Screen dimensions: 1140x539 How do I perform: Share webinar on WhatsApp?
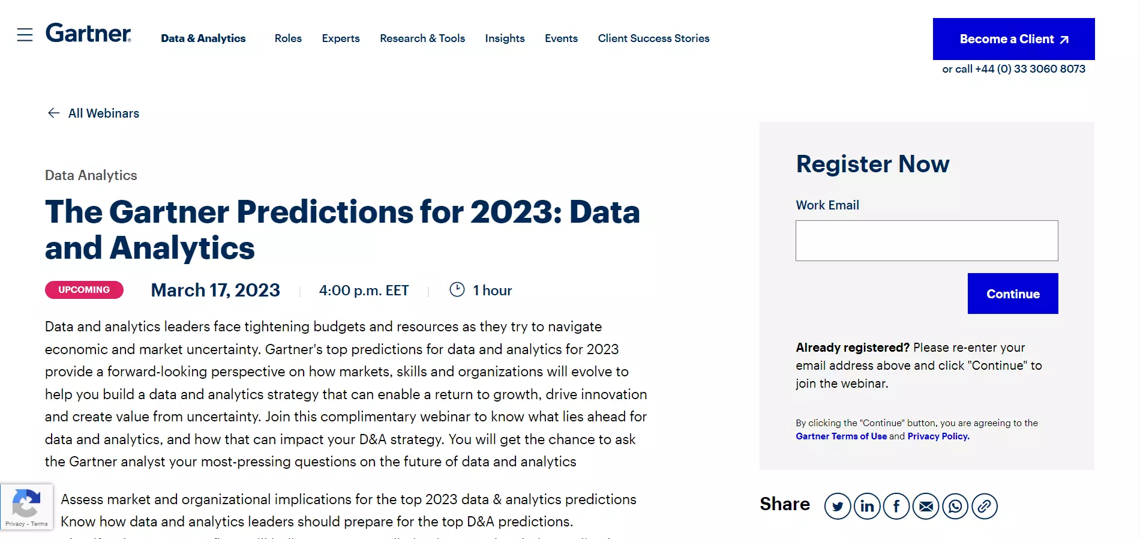point(955,507)
